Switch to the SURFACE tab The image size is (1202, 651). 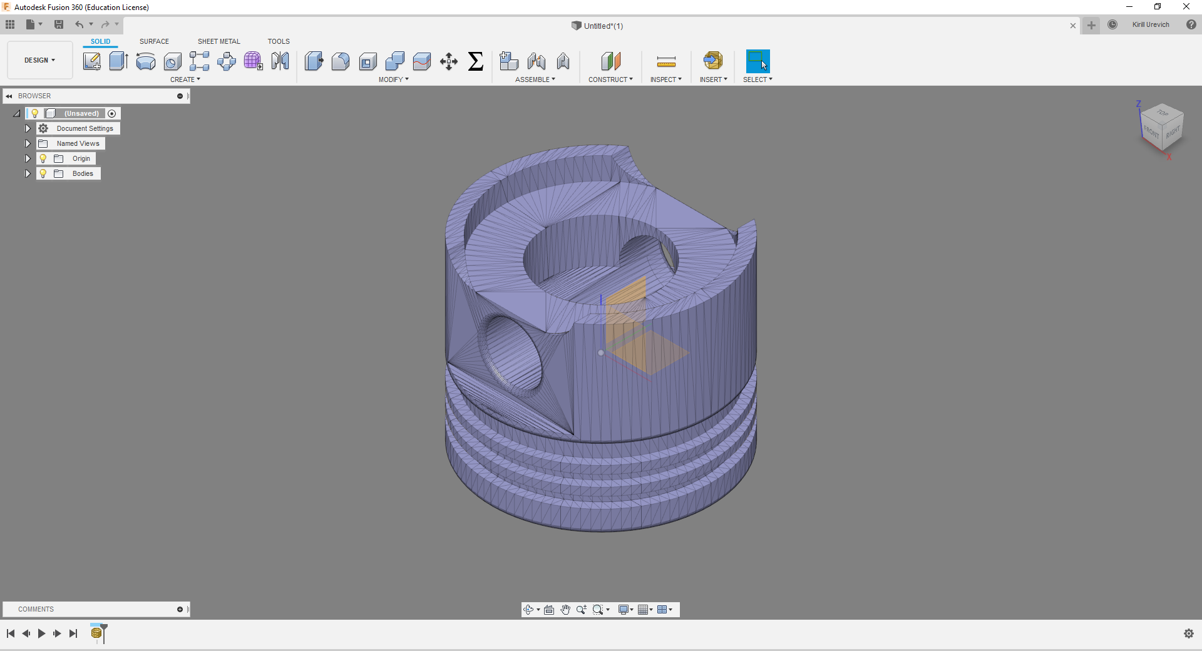pos(154,41)
